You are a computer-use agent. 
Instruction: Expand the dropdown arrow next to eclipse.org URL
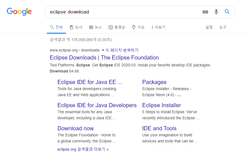(103, 50)
